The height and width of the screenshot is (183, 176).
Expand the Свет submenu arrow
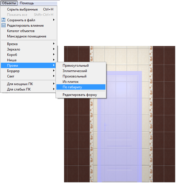tap(54, 76)
